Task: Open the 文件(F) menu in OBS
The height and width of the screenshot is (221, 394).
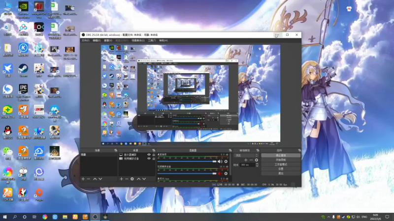Action: click(x=85, y=40)
